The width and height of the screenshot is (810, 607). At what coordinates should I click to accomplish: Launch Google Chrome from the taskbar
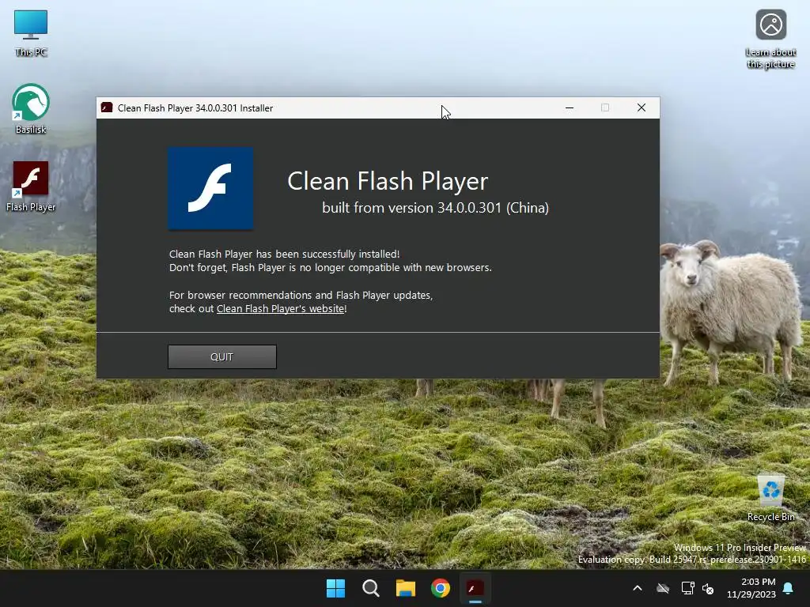(x=441, y=588)
